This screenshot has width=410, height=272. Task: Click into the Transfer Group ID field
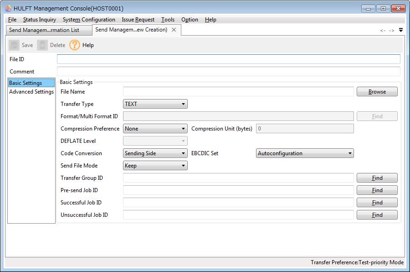pyautogui.click(x=238, y=178)
